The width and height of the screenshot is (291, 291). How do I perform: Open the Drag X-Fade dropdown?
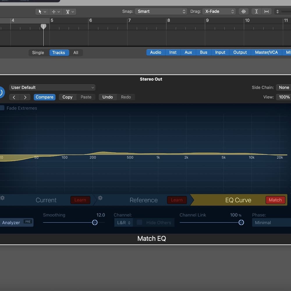pyautogui.click(x=219, y=12)
